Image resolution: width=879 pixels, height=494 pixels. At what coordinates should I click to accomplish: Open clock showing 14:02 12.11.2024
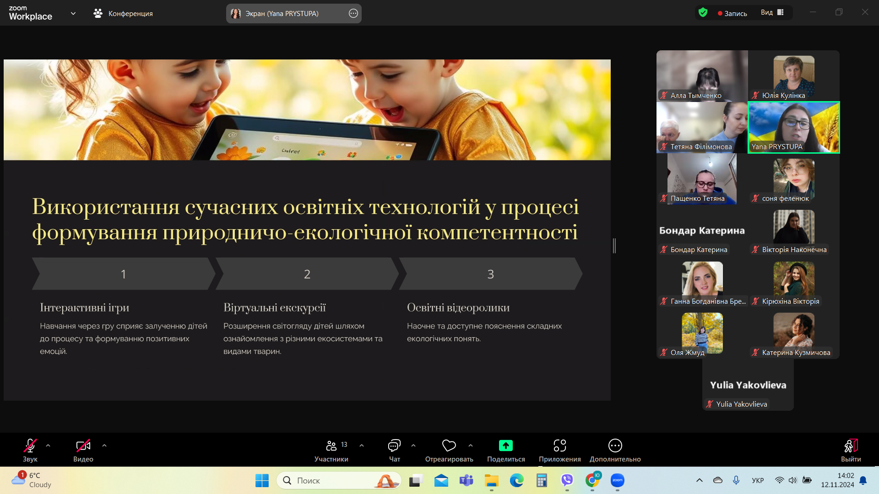coord(837,480)
